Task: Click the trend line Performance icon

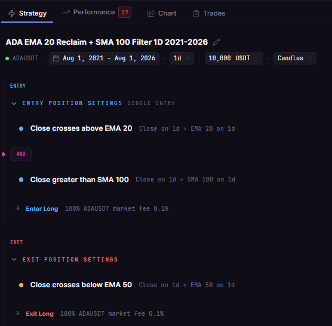Action: 66,13
